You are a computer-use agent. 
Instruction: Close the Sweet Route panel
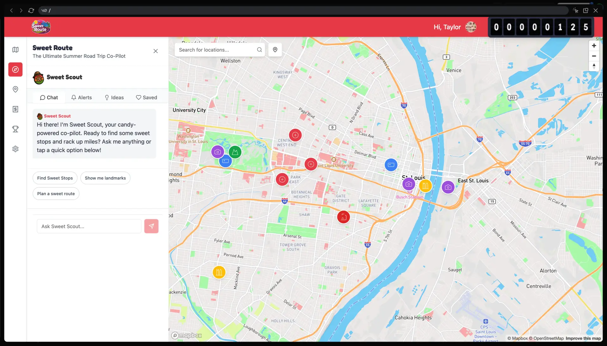(156, 51)
